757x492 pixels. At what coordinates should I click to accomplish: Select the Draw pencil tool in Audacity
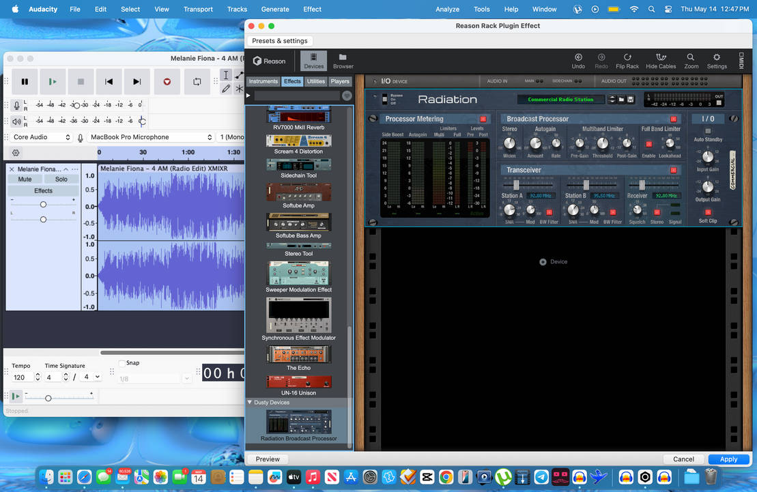point(225,88)
